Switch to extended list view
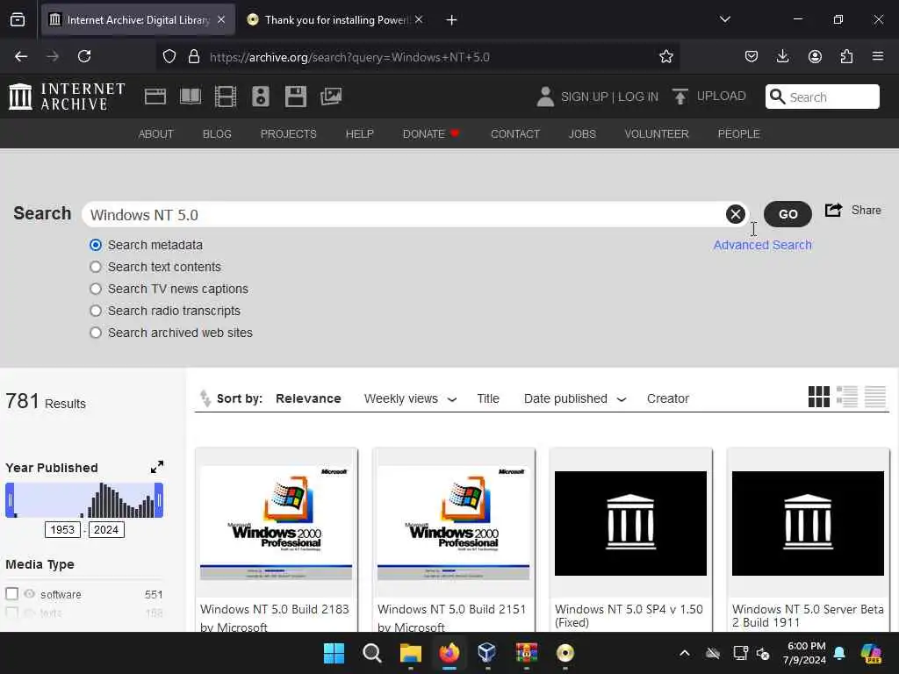Image resolution: width=899 pixels, height=674 pixels. coord(847,397)
